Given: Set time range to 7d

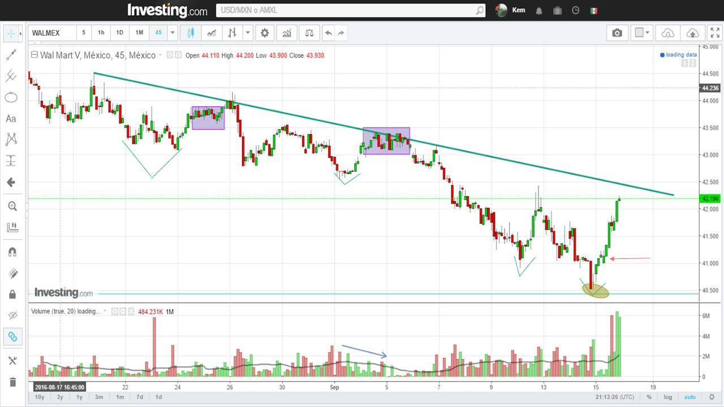Looking at the screenshot, I should [x=139, y=397].
